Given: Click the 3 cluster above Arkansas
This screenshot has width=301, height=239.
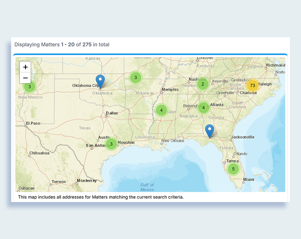Looking at the screenshot, I should tap(135, 78).
